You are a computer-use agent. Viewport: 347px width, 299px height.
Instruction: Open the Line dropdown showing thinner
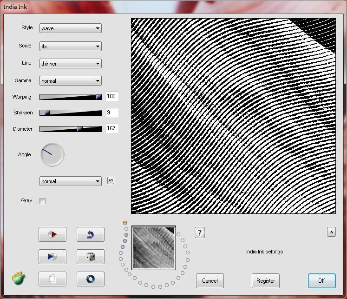tap(71, 64)
